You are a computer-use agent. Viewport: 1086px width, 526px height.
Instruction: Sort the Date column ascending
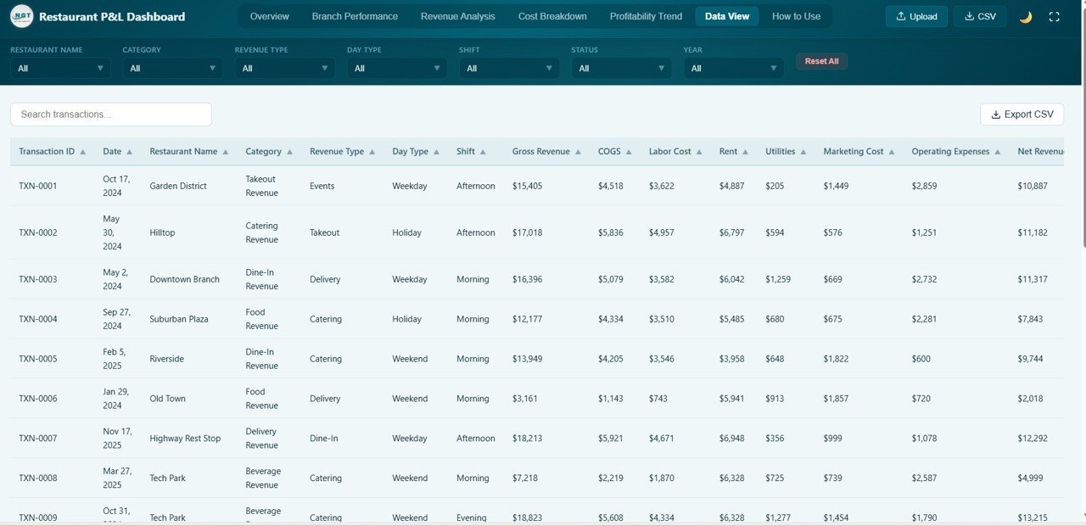point(131,151)
